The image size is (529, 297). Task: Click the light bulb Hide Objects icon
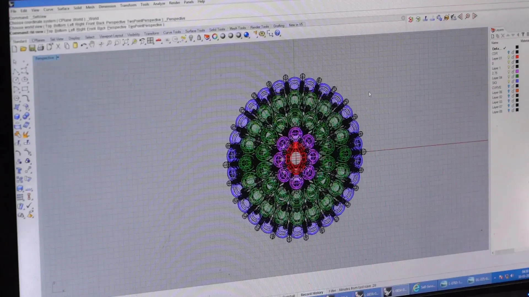point(191,38)
